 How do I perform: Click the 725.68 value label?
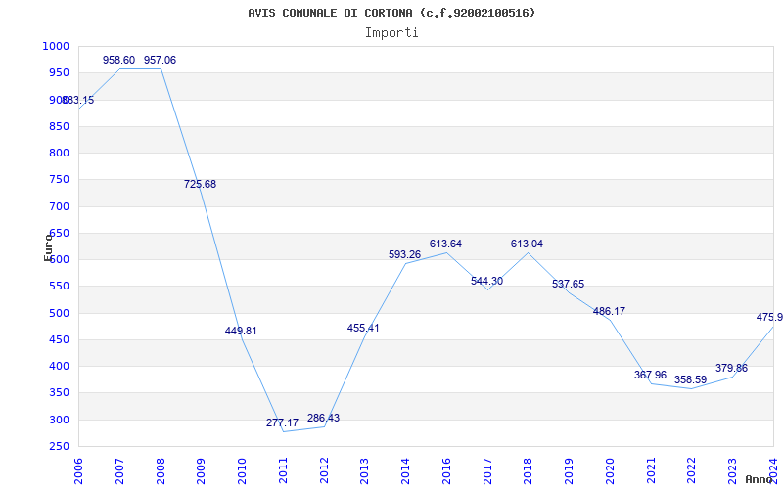coord(201,184)
